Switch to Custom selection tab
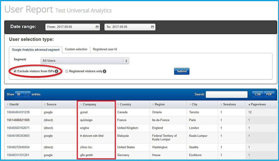 76,49
